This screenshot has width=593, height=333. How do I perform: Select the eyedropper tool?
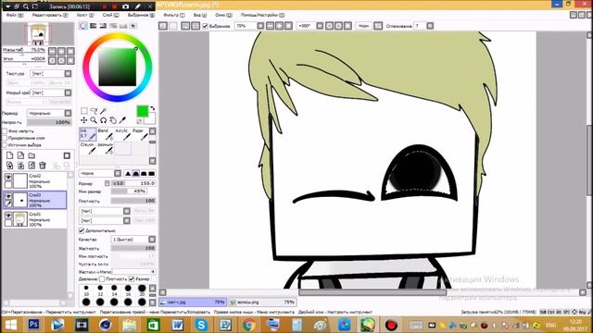pyautogui.click(x=122, y=120)
